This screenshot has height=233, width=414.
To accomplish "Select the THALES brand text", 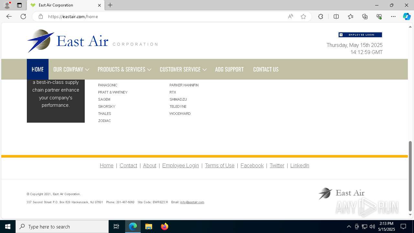I will point(104,114).
